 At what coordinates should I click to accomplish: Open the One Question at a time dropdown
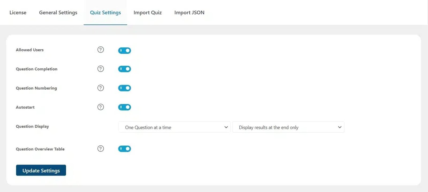point(174,127)
